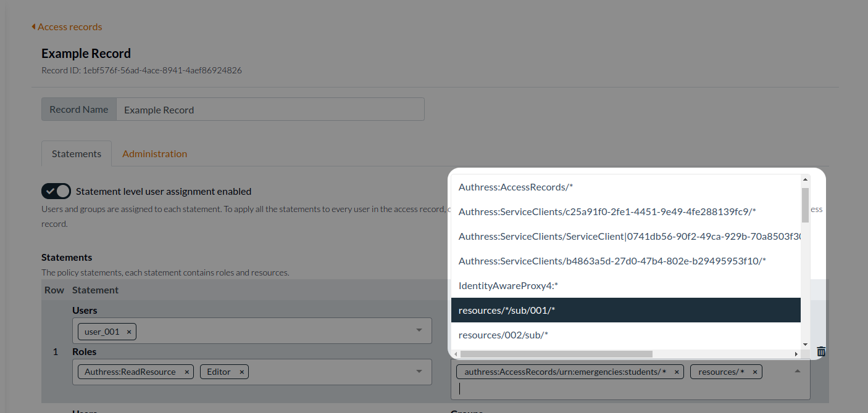This screenshot has height=413, width=868.
Task: Click the back arrow beside Access records
Action: [33, 27]
